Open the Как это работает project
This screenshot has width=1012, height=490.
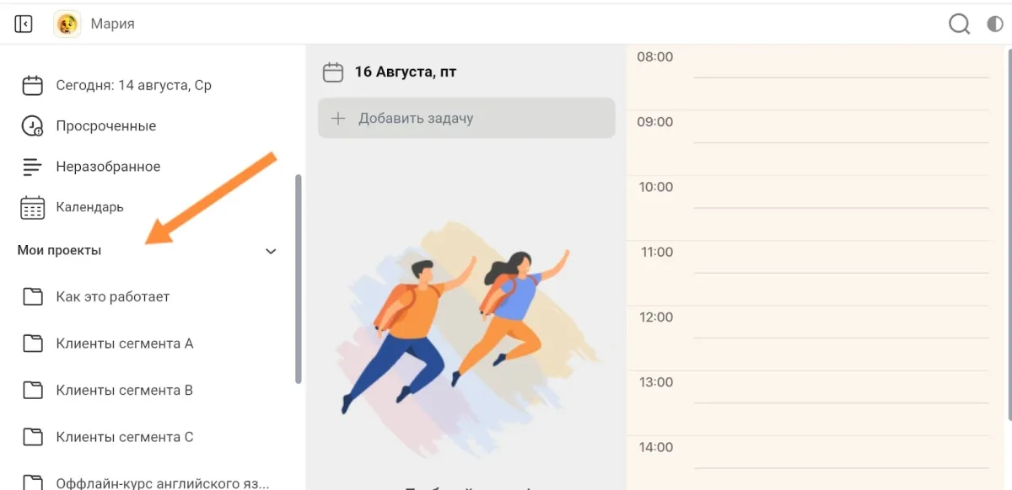point(113,297)
